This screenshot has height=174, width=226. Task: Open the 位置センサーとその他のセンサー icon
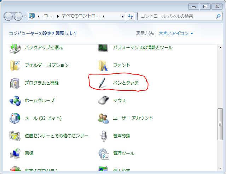15,136
